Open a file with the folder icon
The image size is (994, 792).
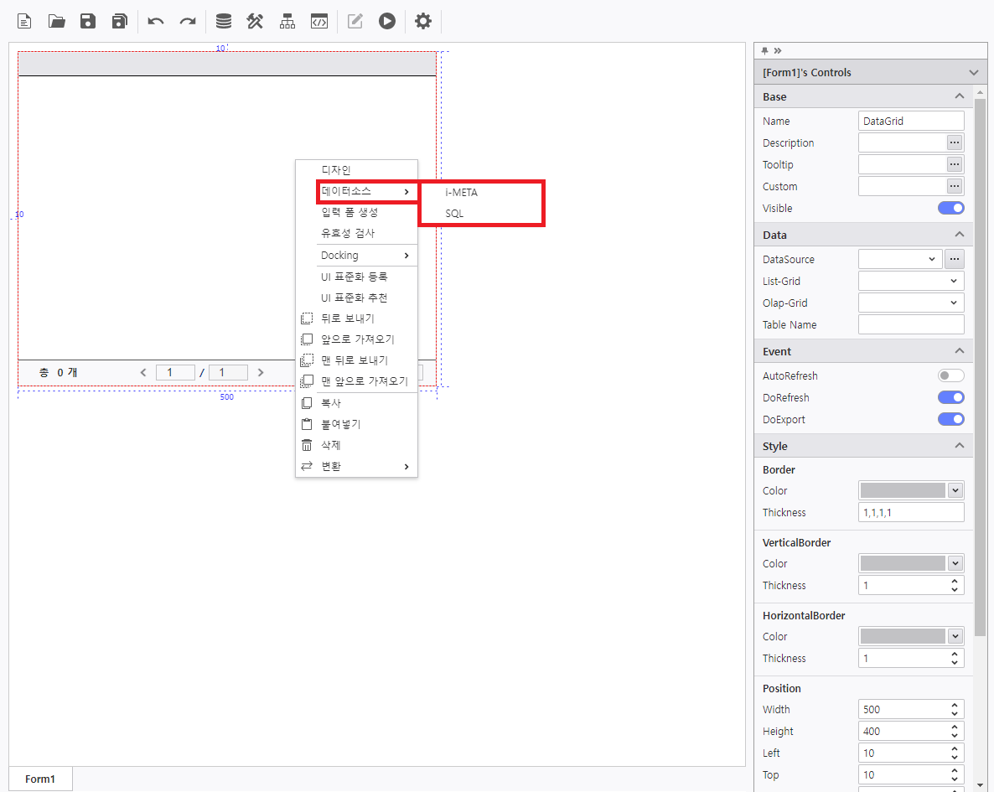click(56, 21)
